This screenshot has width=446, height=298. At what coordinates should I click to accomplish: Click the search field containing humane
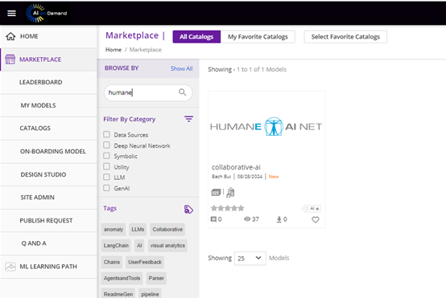(x=148, y=92)
